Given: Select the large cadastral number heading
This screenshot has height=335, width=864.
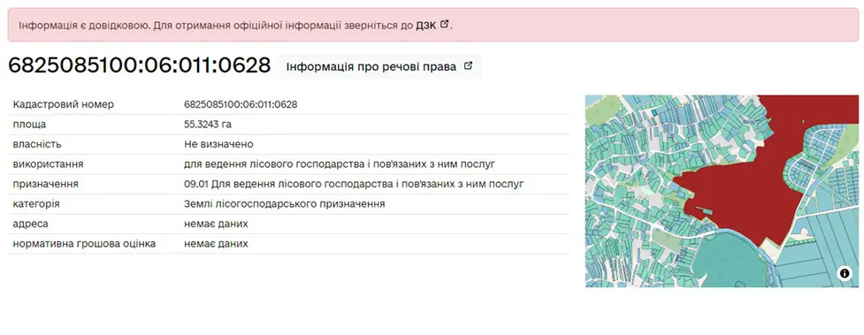Looking at the screenshot, I should pyautogui.click(x=140, y=65).
